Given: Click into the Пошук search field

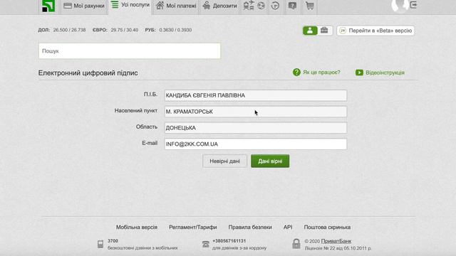Looking at the screenshot, I should (130, 51).
